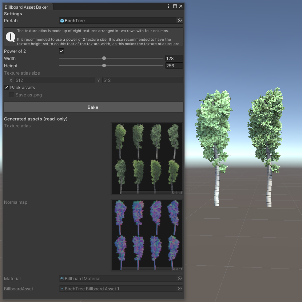Viewport: 302px width, 302px height.
Task: Click the Height slider handle
Action: click(x=104, y=65)
